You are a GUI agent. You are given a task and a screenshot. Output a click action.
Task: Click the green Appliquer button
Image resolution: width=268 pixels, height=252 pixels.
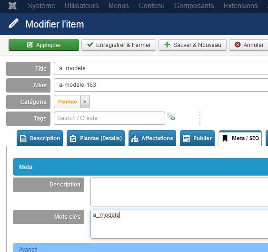[44, 45]
